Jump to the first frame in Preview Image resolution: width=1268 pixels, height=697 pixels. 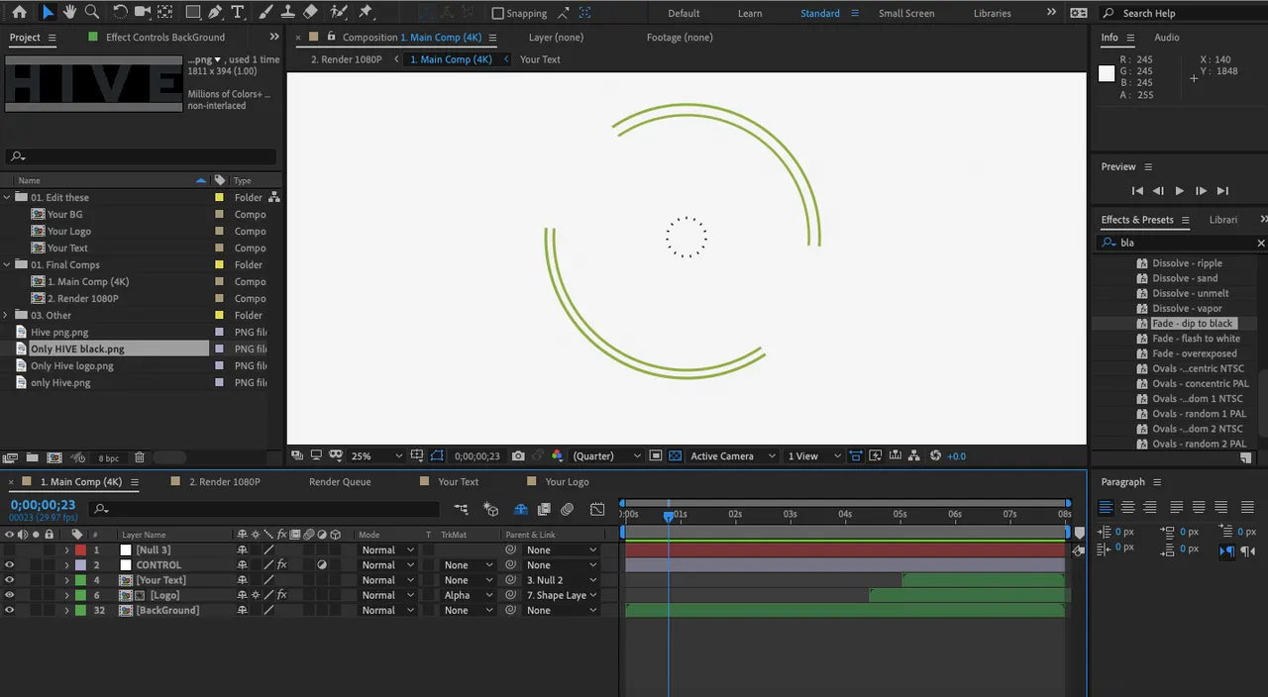pyautogui.click(x=1137, y=191)
